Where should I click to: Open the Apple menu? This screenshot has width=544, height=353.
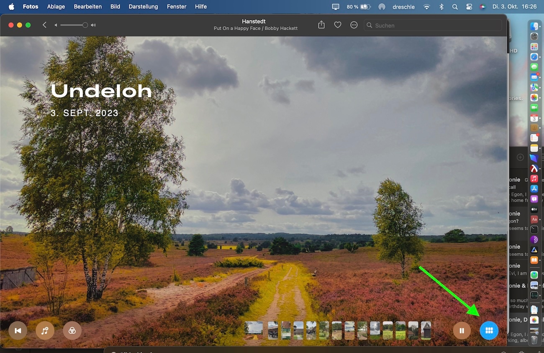point(11,7)
